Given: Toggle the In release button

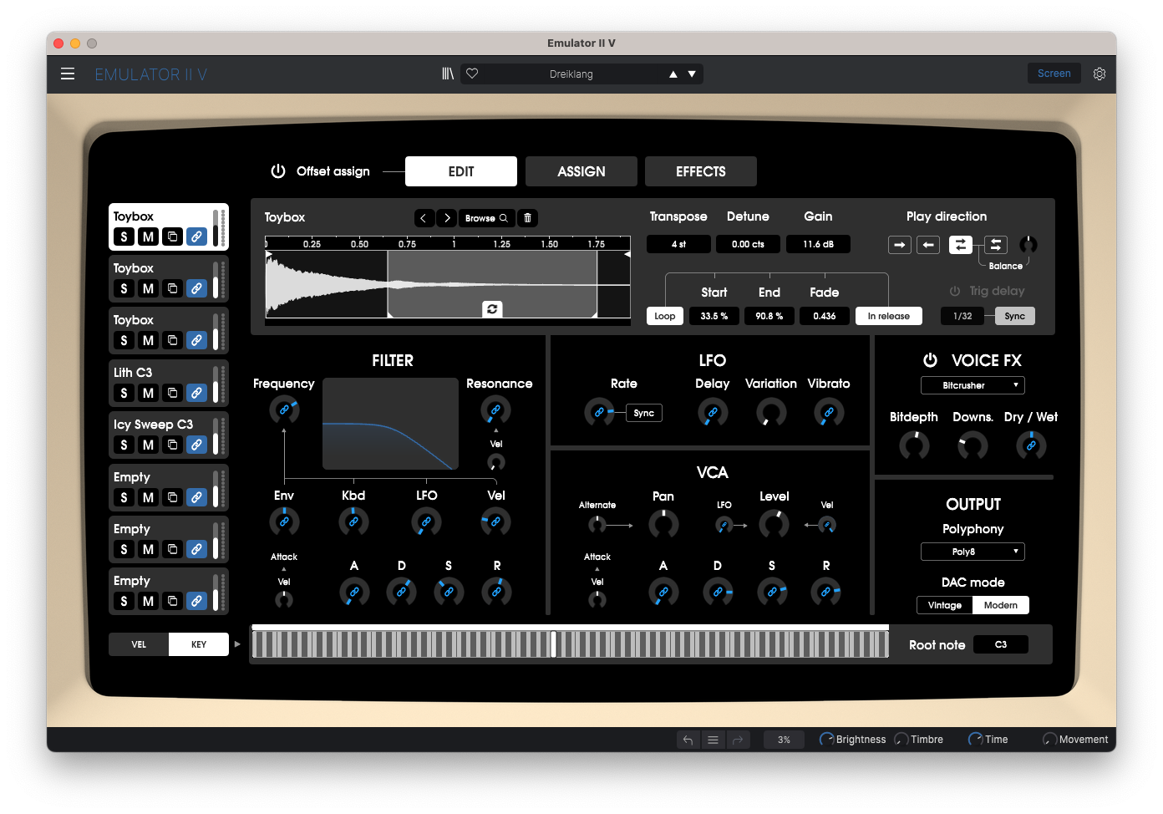Looking at the screenshot, I should (x=889, y=316).
